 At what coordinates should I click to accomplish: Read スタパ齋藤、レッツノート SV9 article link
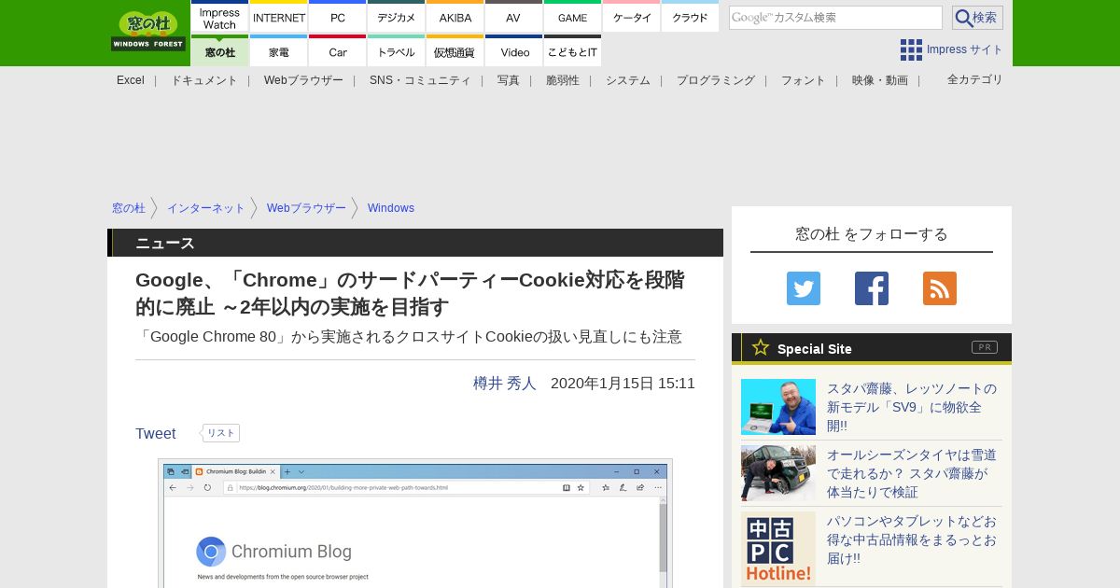point(912,407)
